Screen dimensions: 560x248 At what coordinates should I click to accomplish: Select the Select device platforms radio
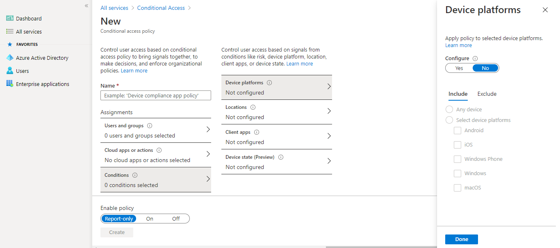point(449,120)
